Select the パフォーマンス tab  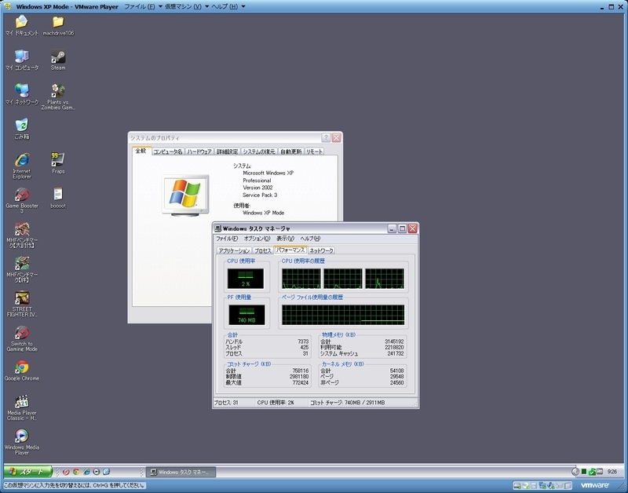tap(290, 250)
